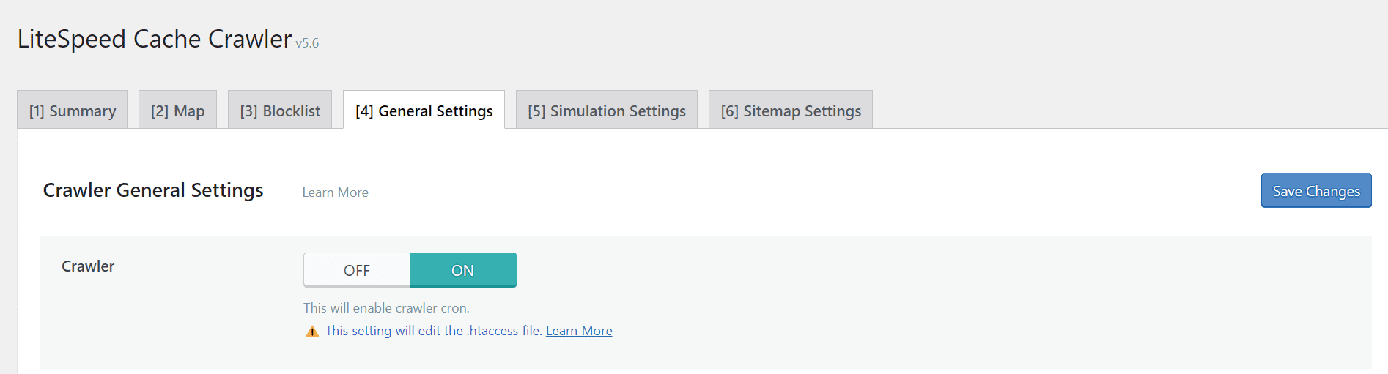1388x374 pixels.
Task: Click the "This will enable crawler cron" description
Action: click(386, 308)
